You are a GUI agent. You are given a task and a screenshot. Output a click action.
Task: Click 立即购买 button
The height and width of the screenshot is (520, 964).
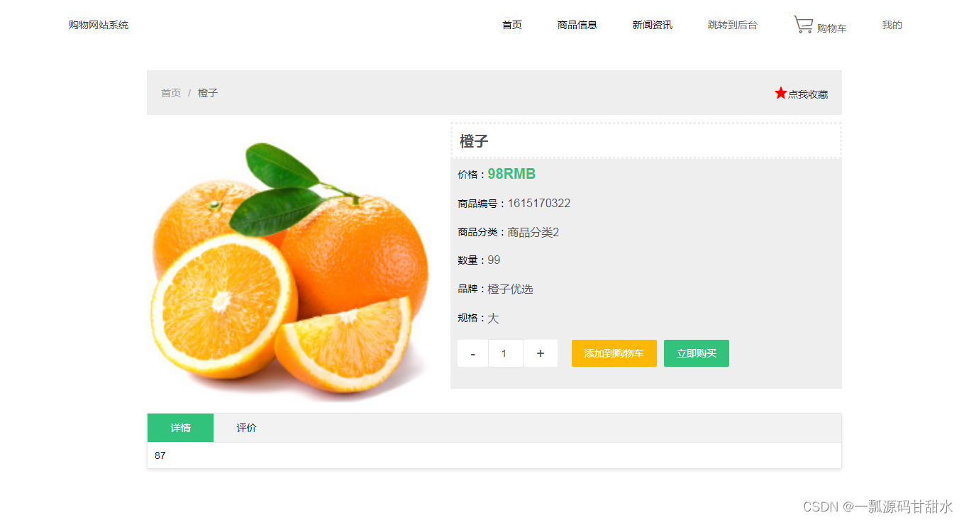pyautogui.click(x=697, y=353)
